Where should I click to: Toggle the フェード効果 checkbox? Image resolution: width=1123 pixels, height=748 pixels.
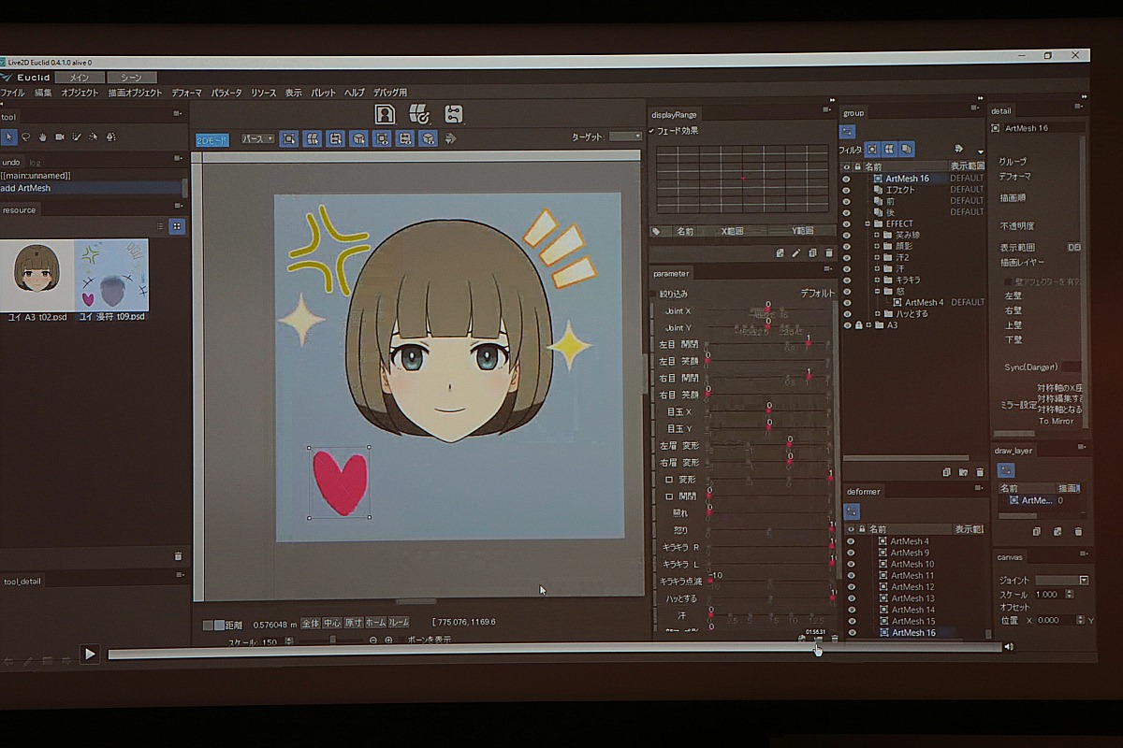point(652,131)
